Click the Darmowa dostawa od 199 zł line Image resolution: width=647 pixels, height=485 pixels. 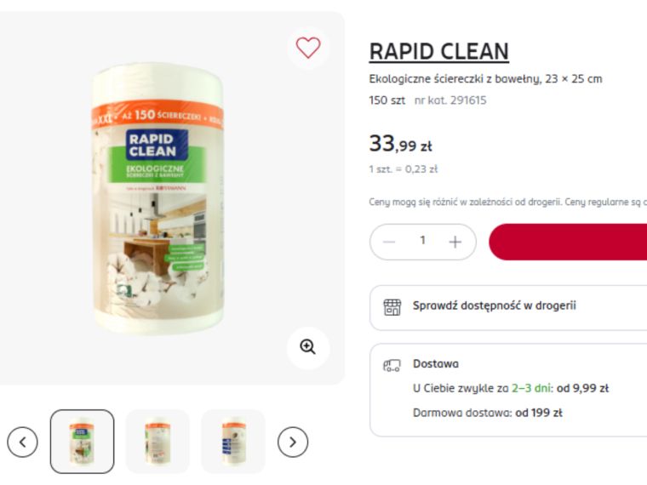point(487,413)
